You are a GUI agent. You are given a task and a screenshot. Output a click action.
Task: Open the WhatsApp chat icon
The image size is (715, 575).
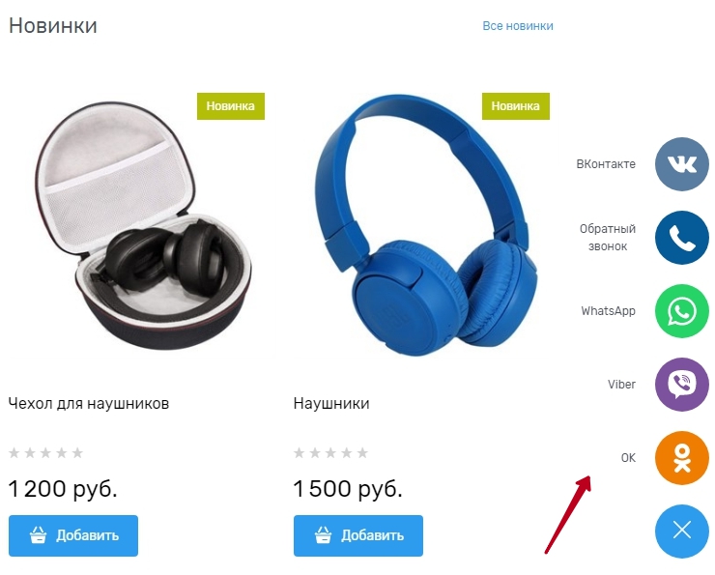point(682,311)
